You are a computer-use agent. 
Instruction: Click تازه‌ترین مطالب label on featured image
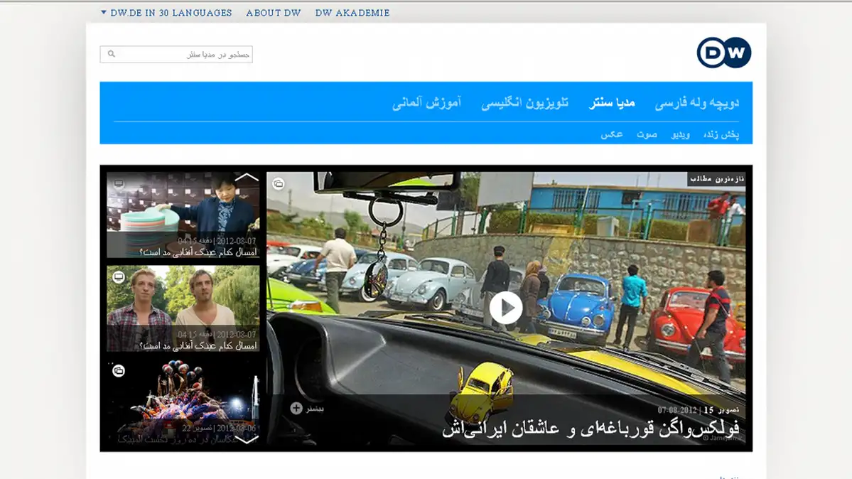click(x=717, y=179)
